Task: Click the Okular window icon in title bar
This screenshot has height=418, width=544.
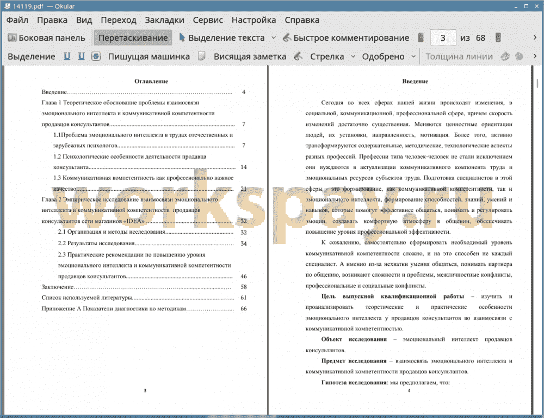Action: (x=7, y=6)
